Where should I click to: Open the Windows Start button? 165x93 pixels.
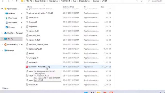click(x=86, y=92)
